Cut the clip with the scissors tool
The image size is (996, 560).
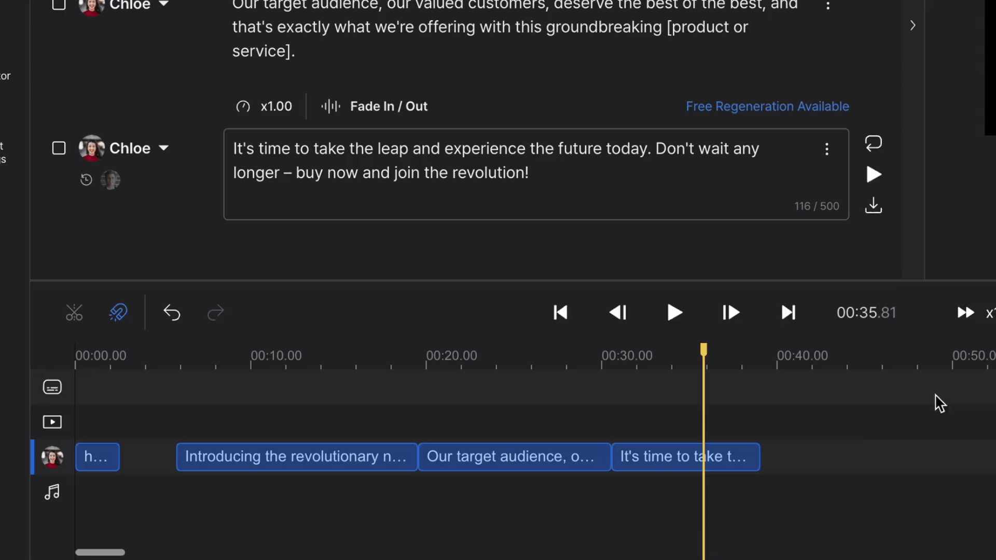click(74, 312)
